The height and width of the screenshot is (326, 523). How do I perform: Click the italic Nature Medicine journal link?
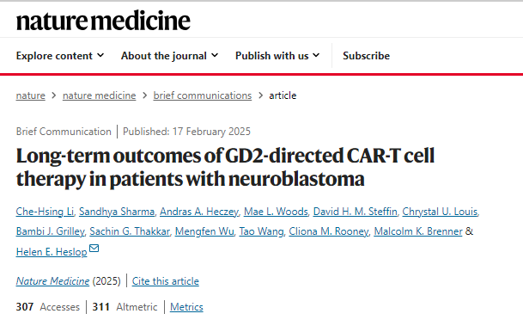click(x=52, y=281)
